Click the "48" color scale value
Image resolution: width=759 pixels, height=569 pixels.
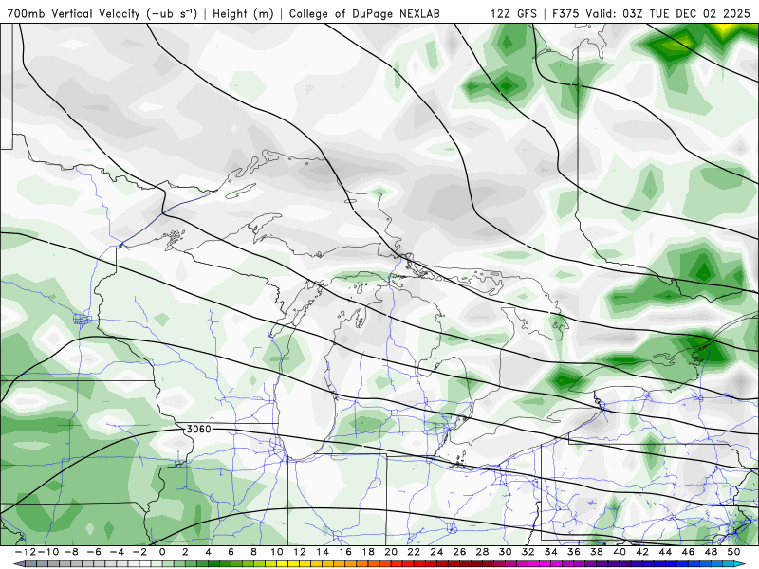tap(711, 552)
